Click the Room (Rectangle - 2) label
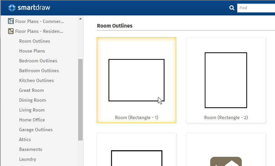275x166 pixels. (x=226, y=117)
